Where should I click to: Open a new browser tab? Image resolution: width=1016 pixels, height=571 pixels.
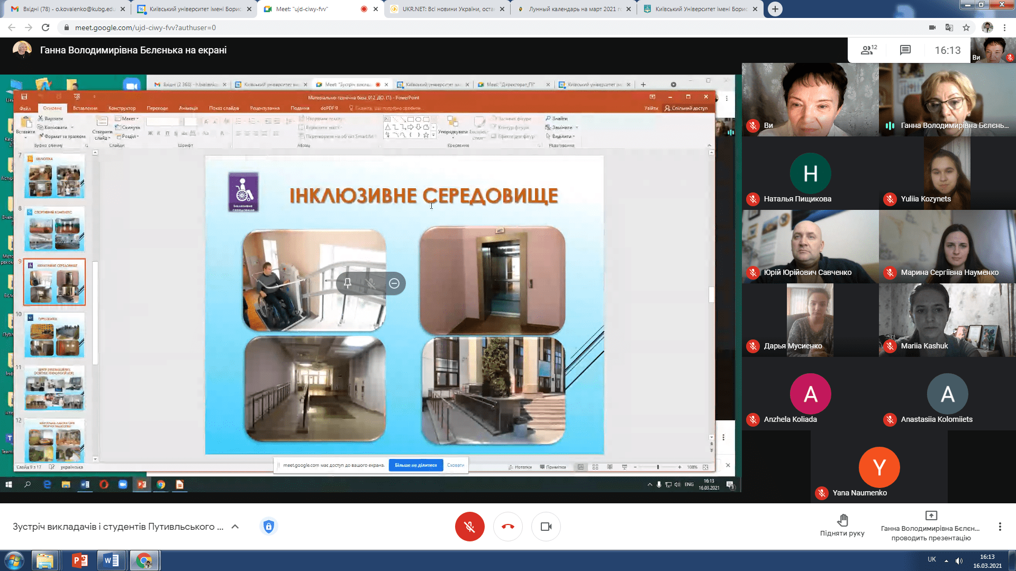click(x=775, y=9)
